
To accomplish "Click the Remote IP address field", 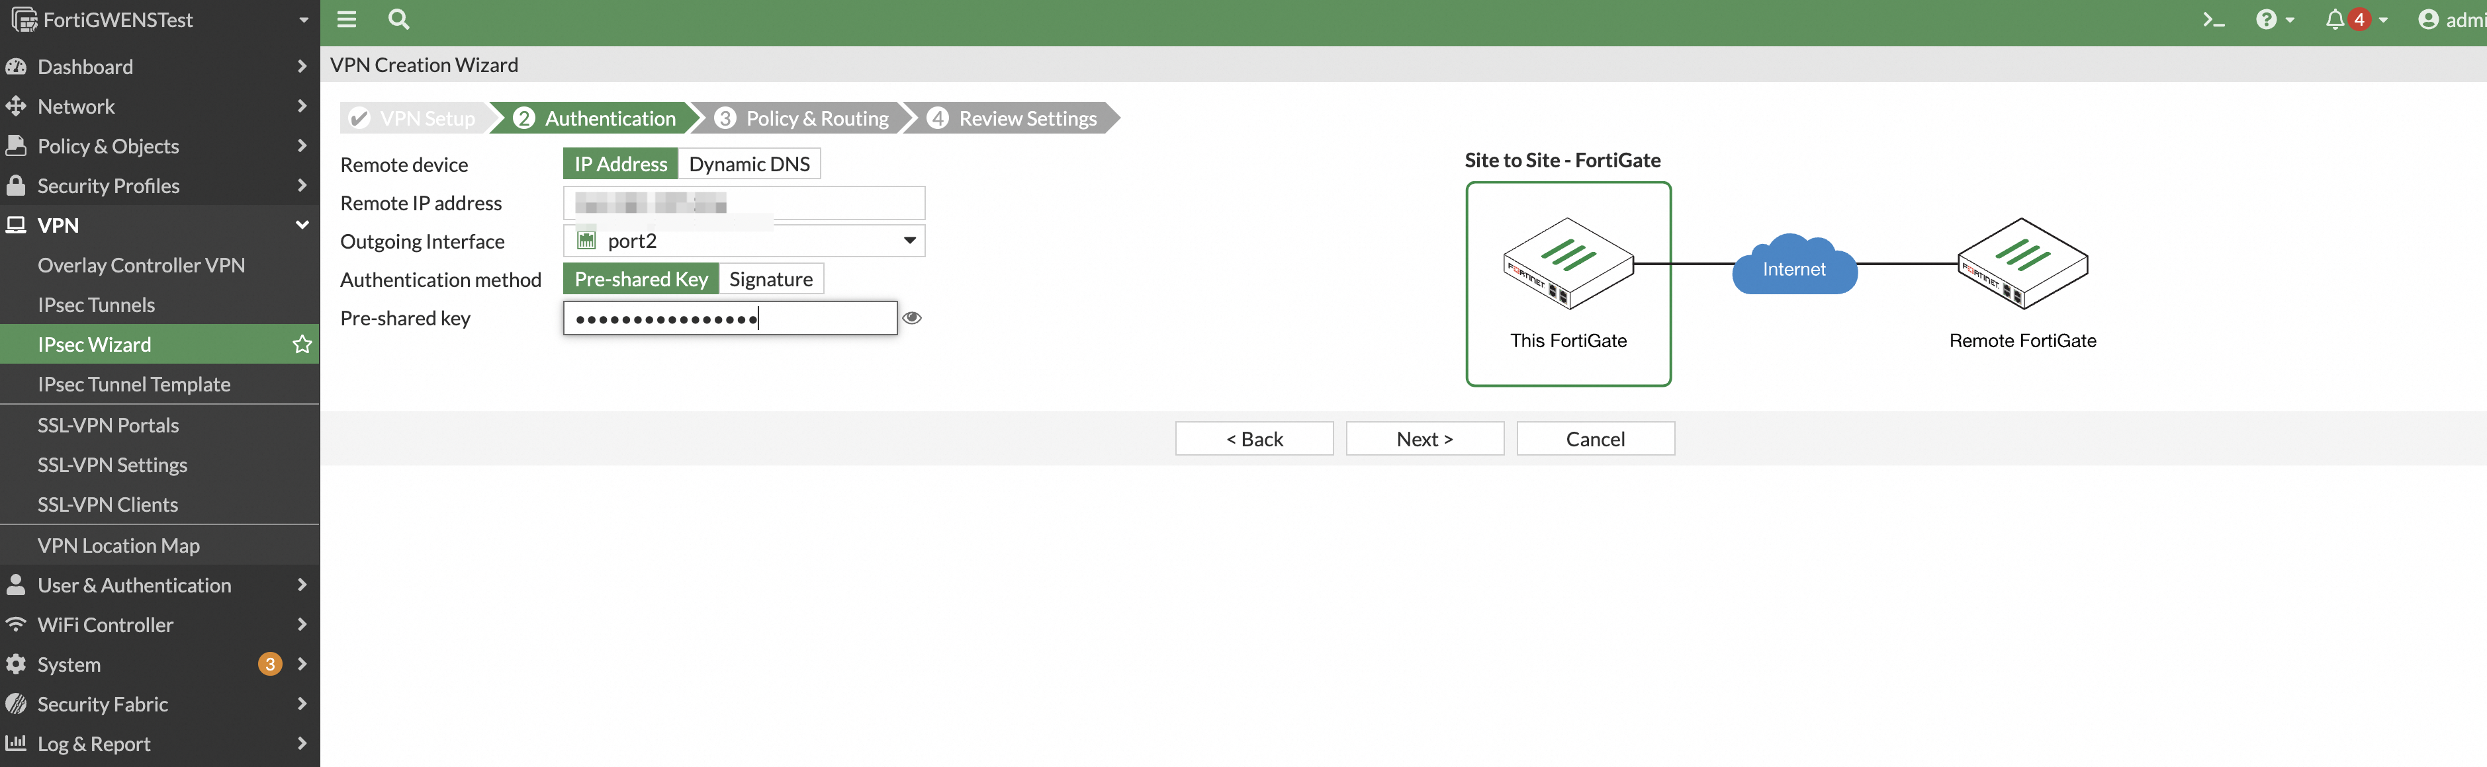I will tap(743, 202).
